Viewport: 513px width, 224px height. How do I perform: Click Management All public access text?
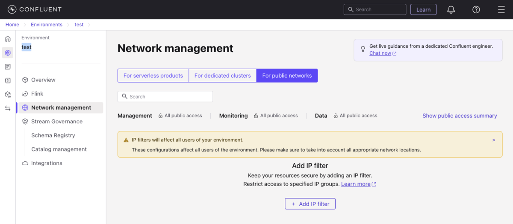(183, 116)
